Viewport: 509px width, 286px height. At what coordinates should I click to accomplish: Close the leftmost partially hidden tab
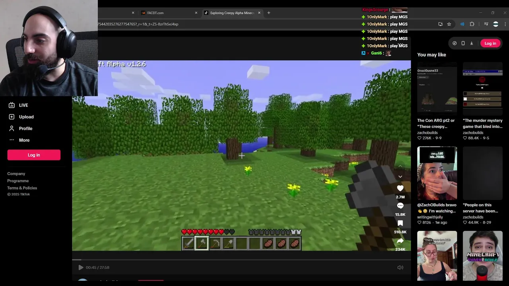coord(133,13)
